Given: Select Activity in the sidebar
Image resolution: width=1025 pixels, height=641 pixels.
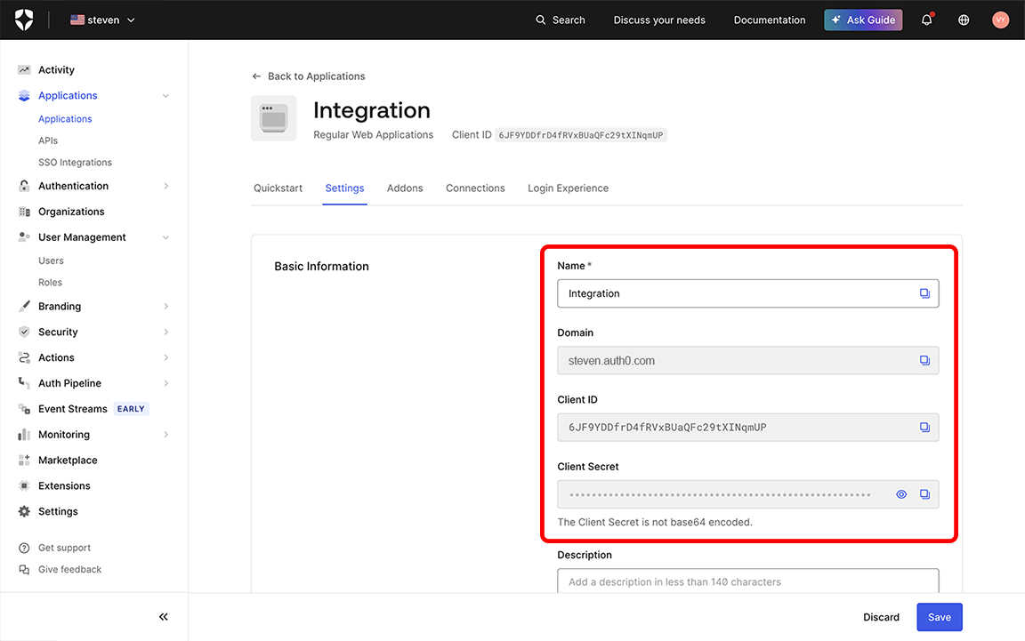Looking at the screenshot, I should click(x=56, y=69).
